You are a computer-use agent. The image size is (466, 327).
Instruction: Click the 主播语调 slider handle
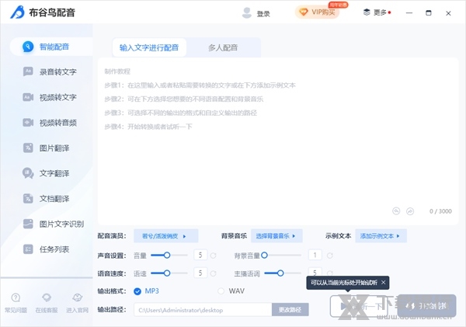coord(280,273)
